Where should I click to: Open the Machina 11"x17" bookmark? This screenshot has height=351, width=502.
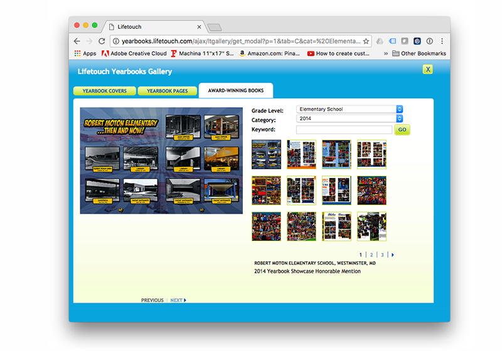(x=202, y=53)
